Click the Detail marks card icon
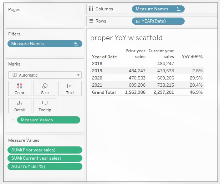The height and width of the screenshot is (184, 220). pos(20,103)
